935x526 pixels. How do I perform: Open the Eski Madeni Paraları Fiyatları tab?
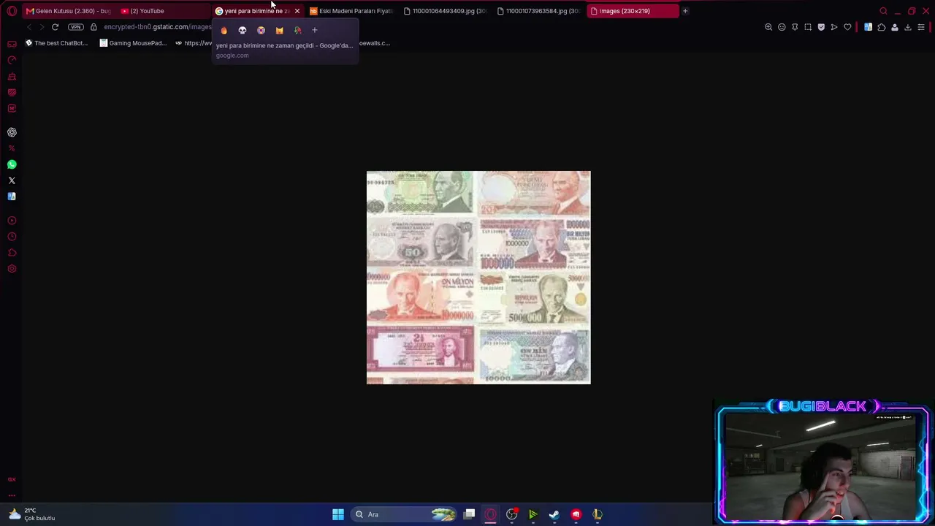click(x=351, y=11)
